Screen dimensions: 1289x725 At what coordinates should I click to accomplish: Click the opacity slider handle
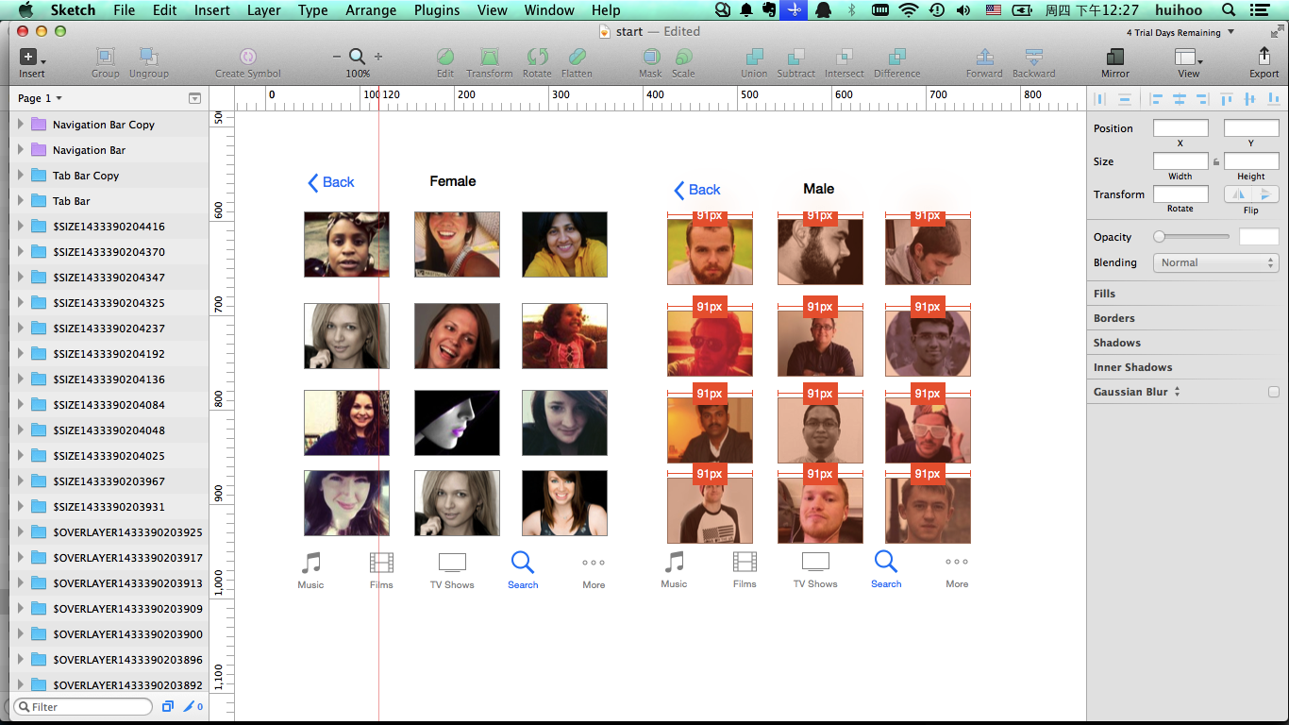1159,237
